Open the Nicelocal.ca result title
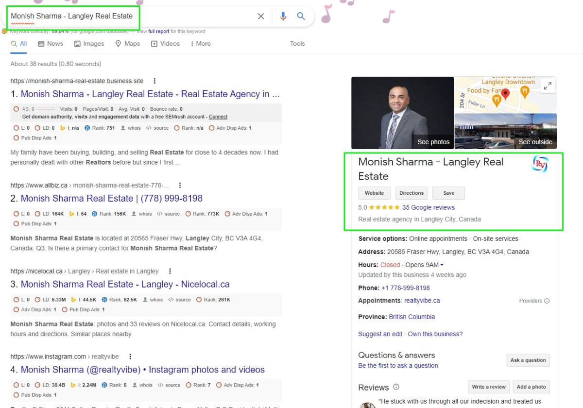Viewport: 583px width, 408px height. pyautogui.click(x=125, y=284)
